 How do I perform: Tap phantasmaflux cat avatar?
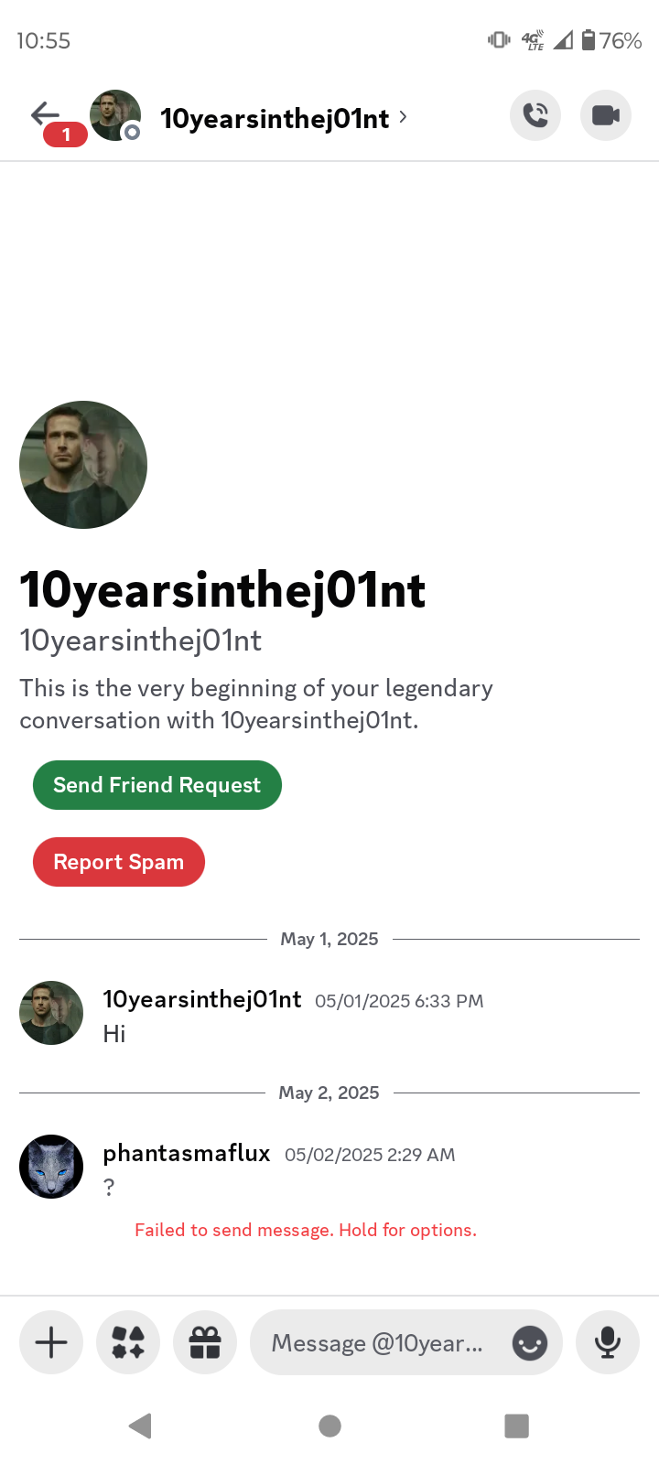point(51,1167)
